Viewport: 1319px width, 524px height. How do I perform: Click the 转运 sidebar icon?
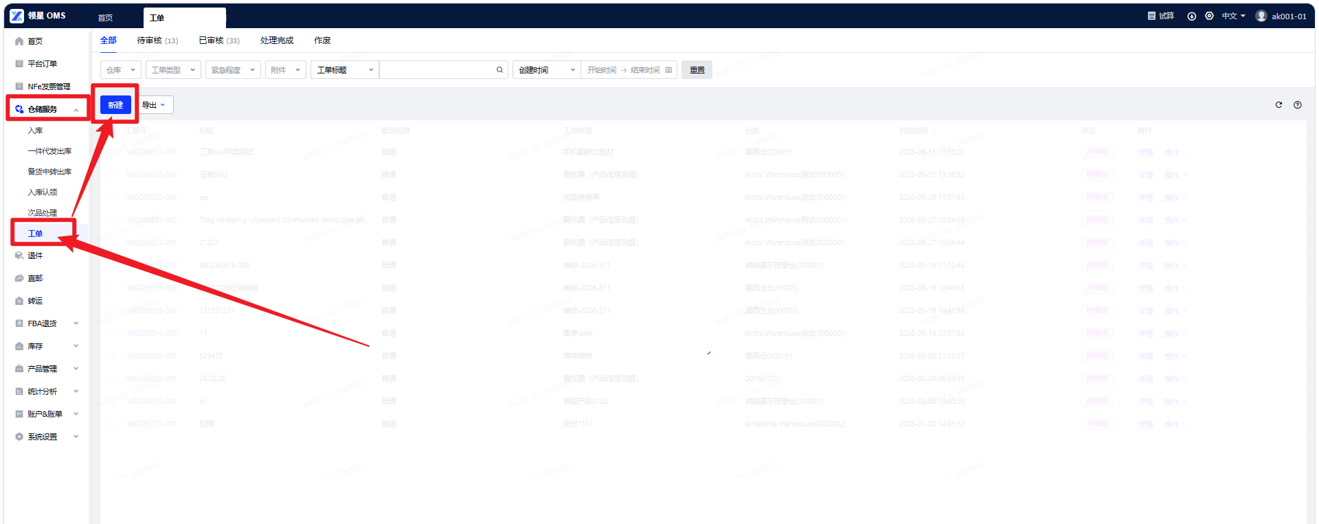tap(19, 301)
